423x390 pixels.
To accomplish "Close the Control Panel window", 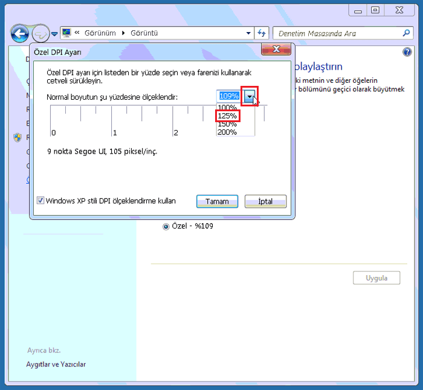I will [399, 10].
